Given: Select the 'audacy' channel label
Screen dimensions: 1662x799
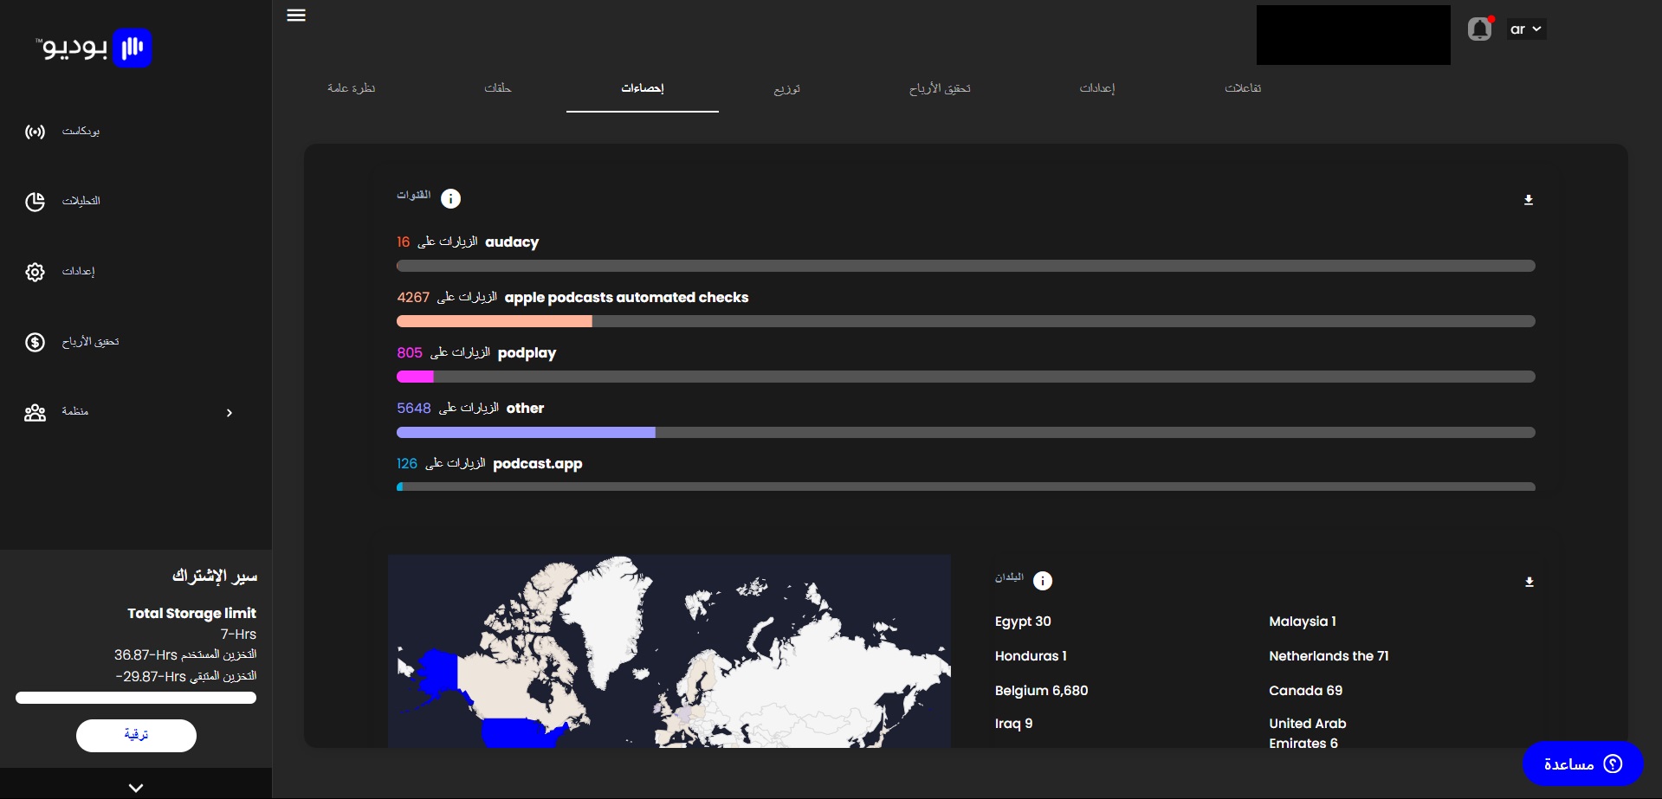Looking at the screenshot, I should point(512,242).
